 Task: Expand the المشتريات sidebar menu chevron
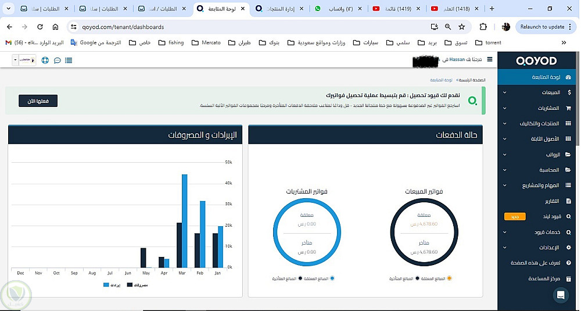pyautogui.click(x=505, y=108)
